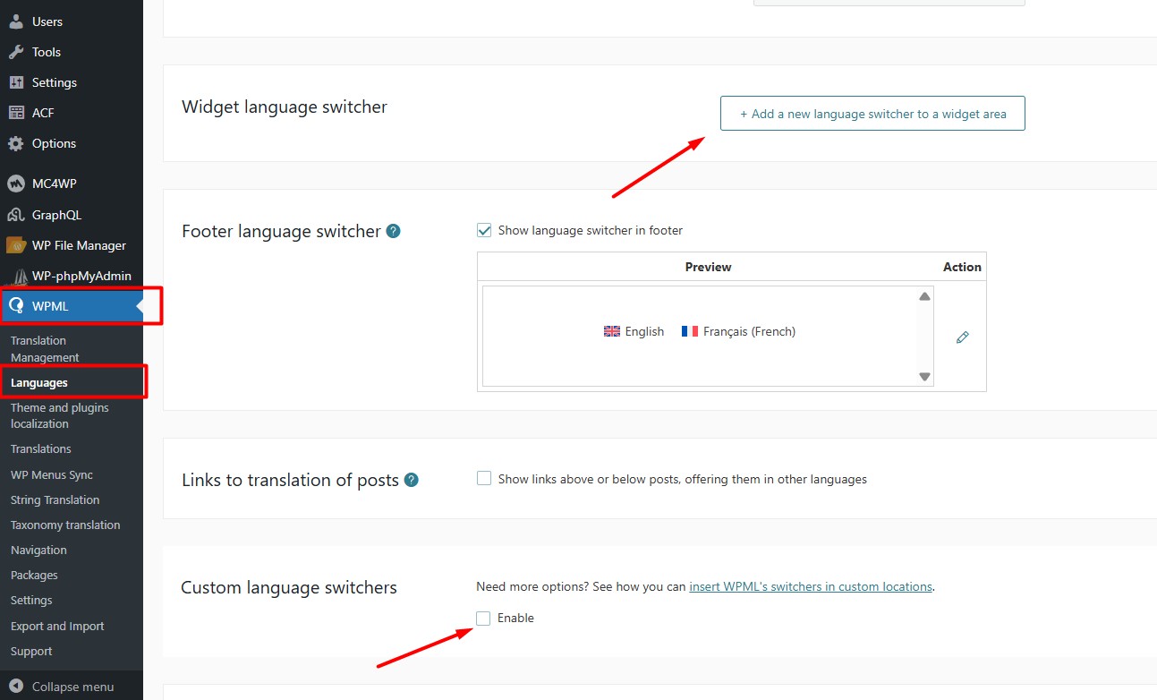Click Collapse menu label
Screen dimensions: 1157x700
(x=73, y=687)
